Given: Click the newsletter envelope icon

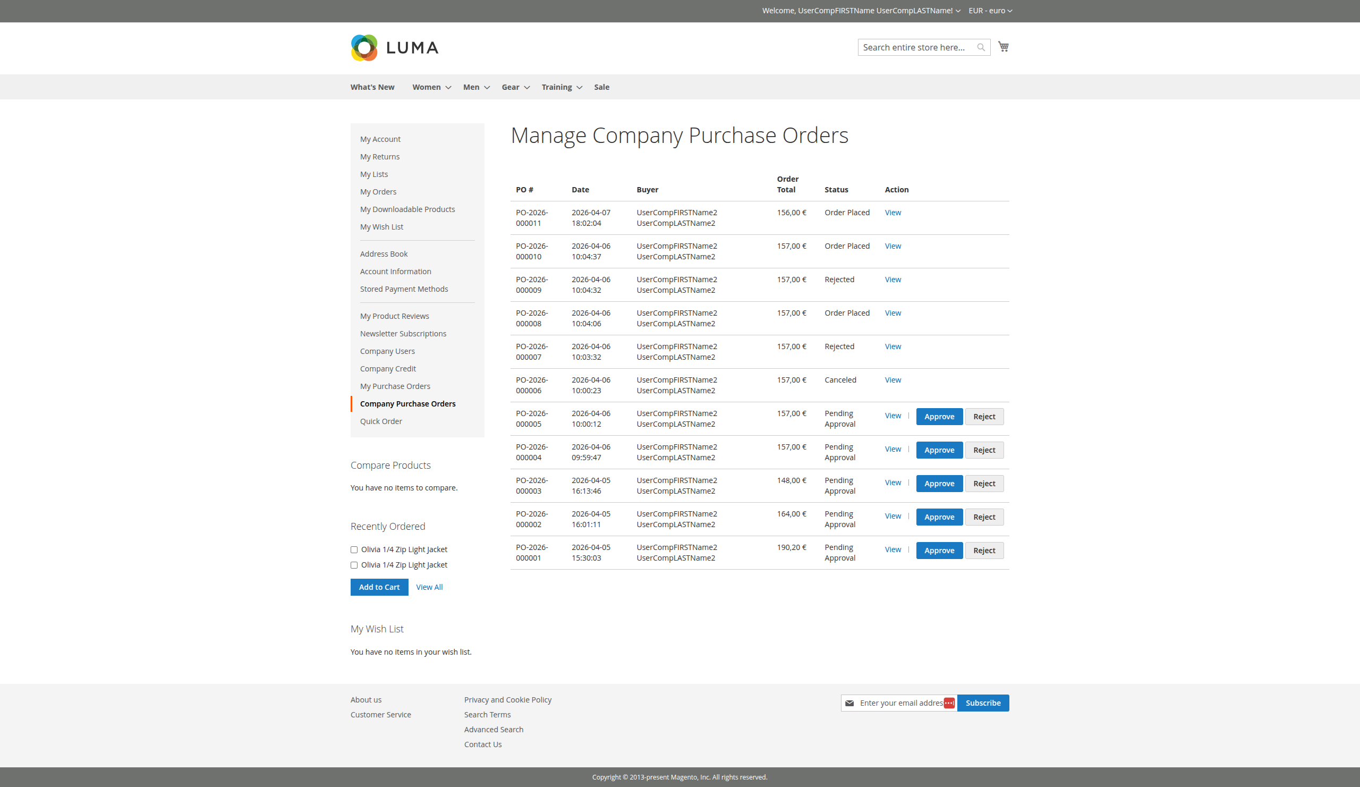Looking at the screenshot, I should click(x=849, y=703).
